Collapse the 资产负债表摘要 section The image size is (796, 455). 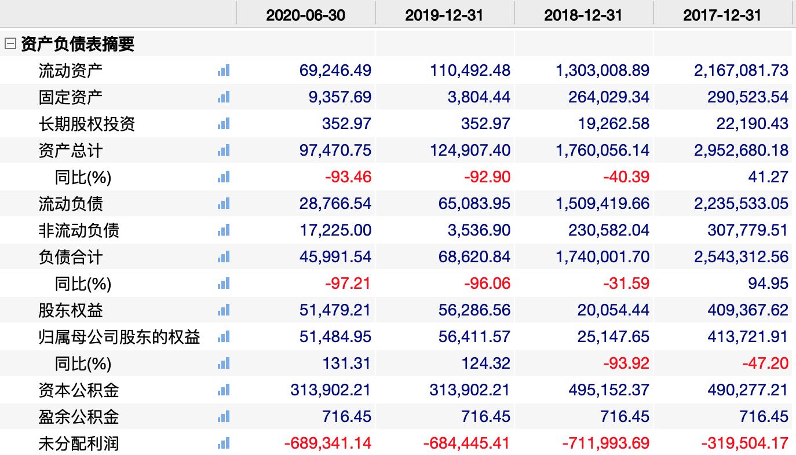(10, 43)
